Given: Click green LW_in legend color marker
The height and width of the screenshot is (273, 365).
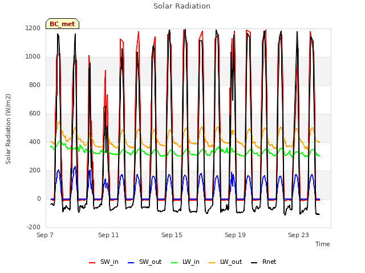Looking at the screenshot, I should pos(175,263).
